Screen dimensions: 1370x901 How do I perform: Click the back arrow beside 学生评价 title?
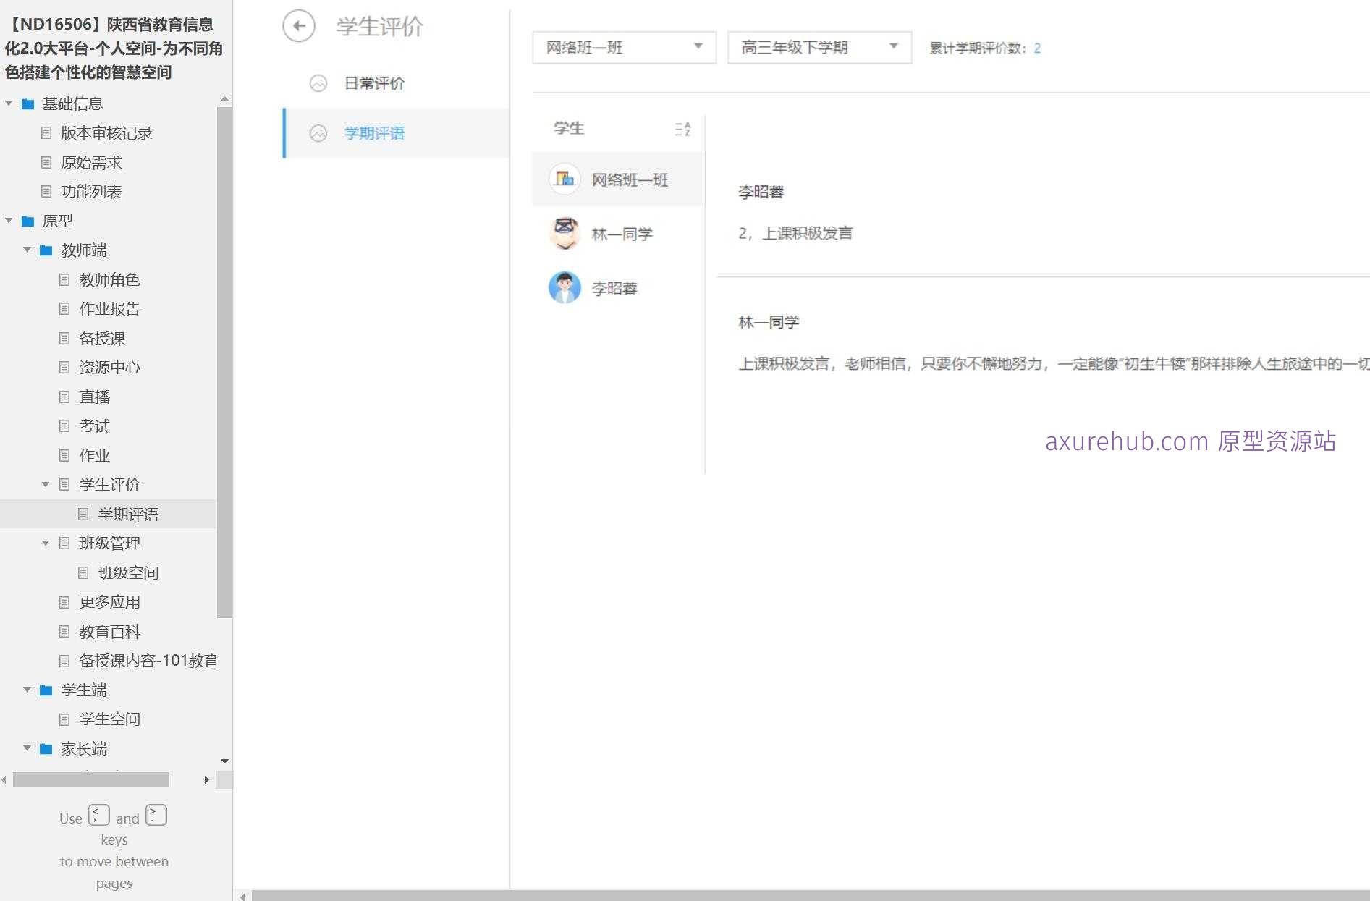point(298,26)
